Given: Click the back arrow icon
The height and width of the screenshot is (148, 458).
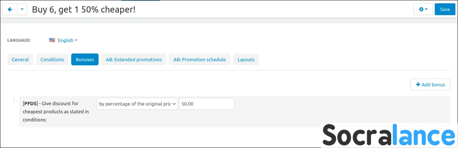Looking at the screenshot, I should (10, 9).
